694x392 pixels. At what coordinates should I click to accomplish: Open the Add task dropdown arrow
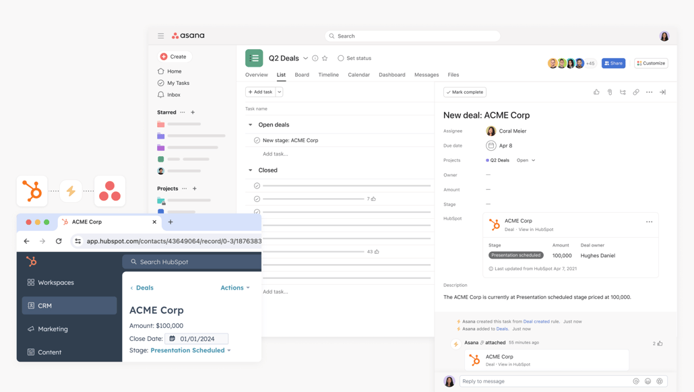(x=279, y=92)
